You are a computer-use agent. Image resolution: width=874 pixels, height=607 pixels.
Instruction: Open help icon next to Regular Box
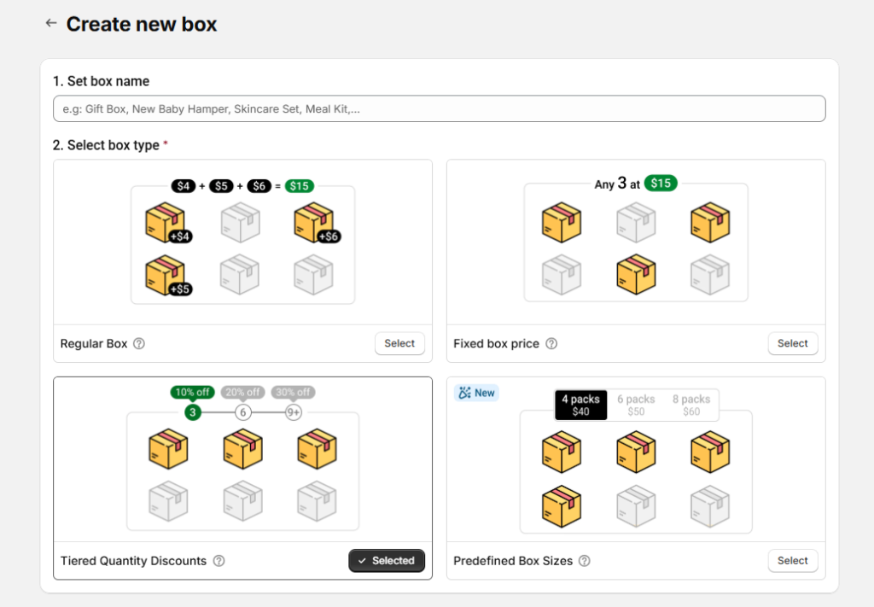pos(139,344)
